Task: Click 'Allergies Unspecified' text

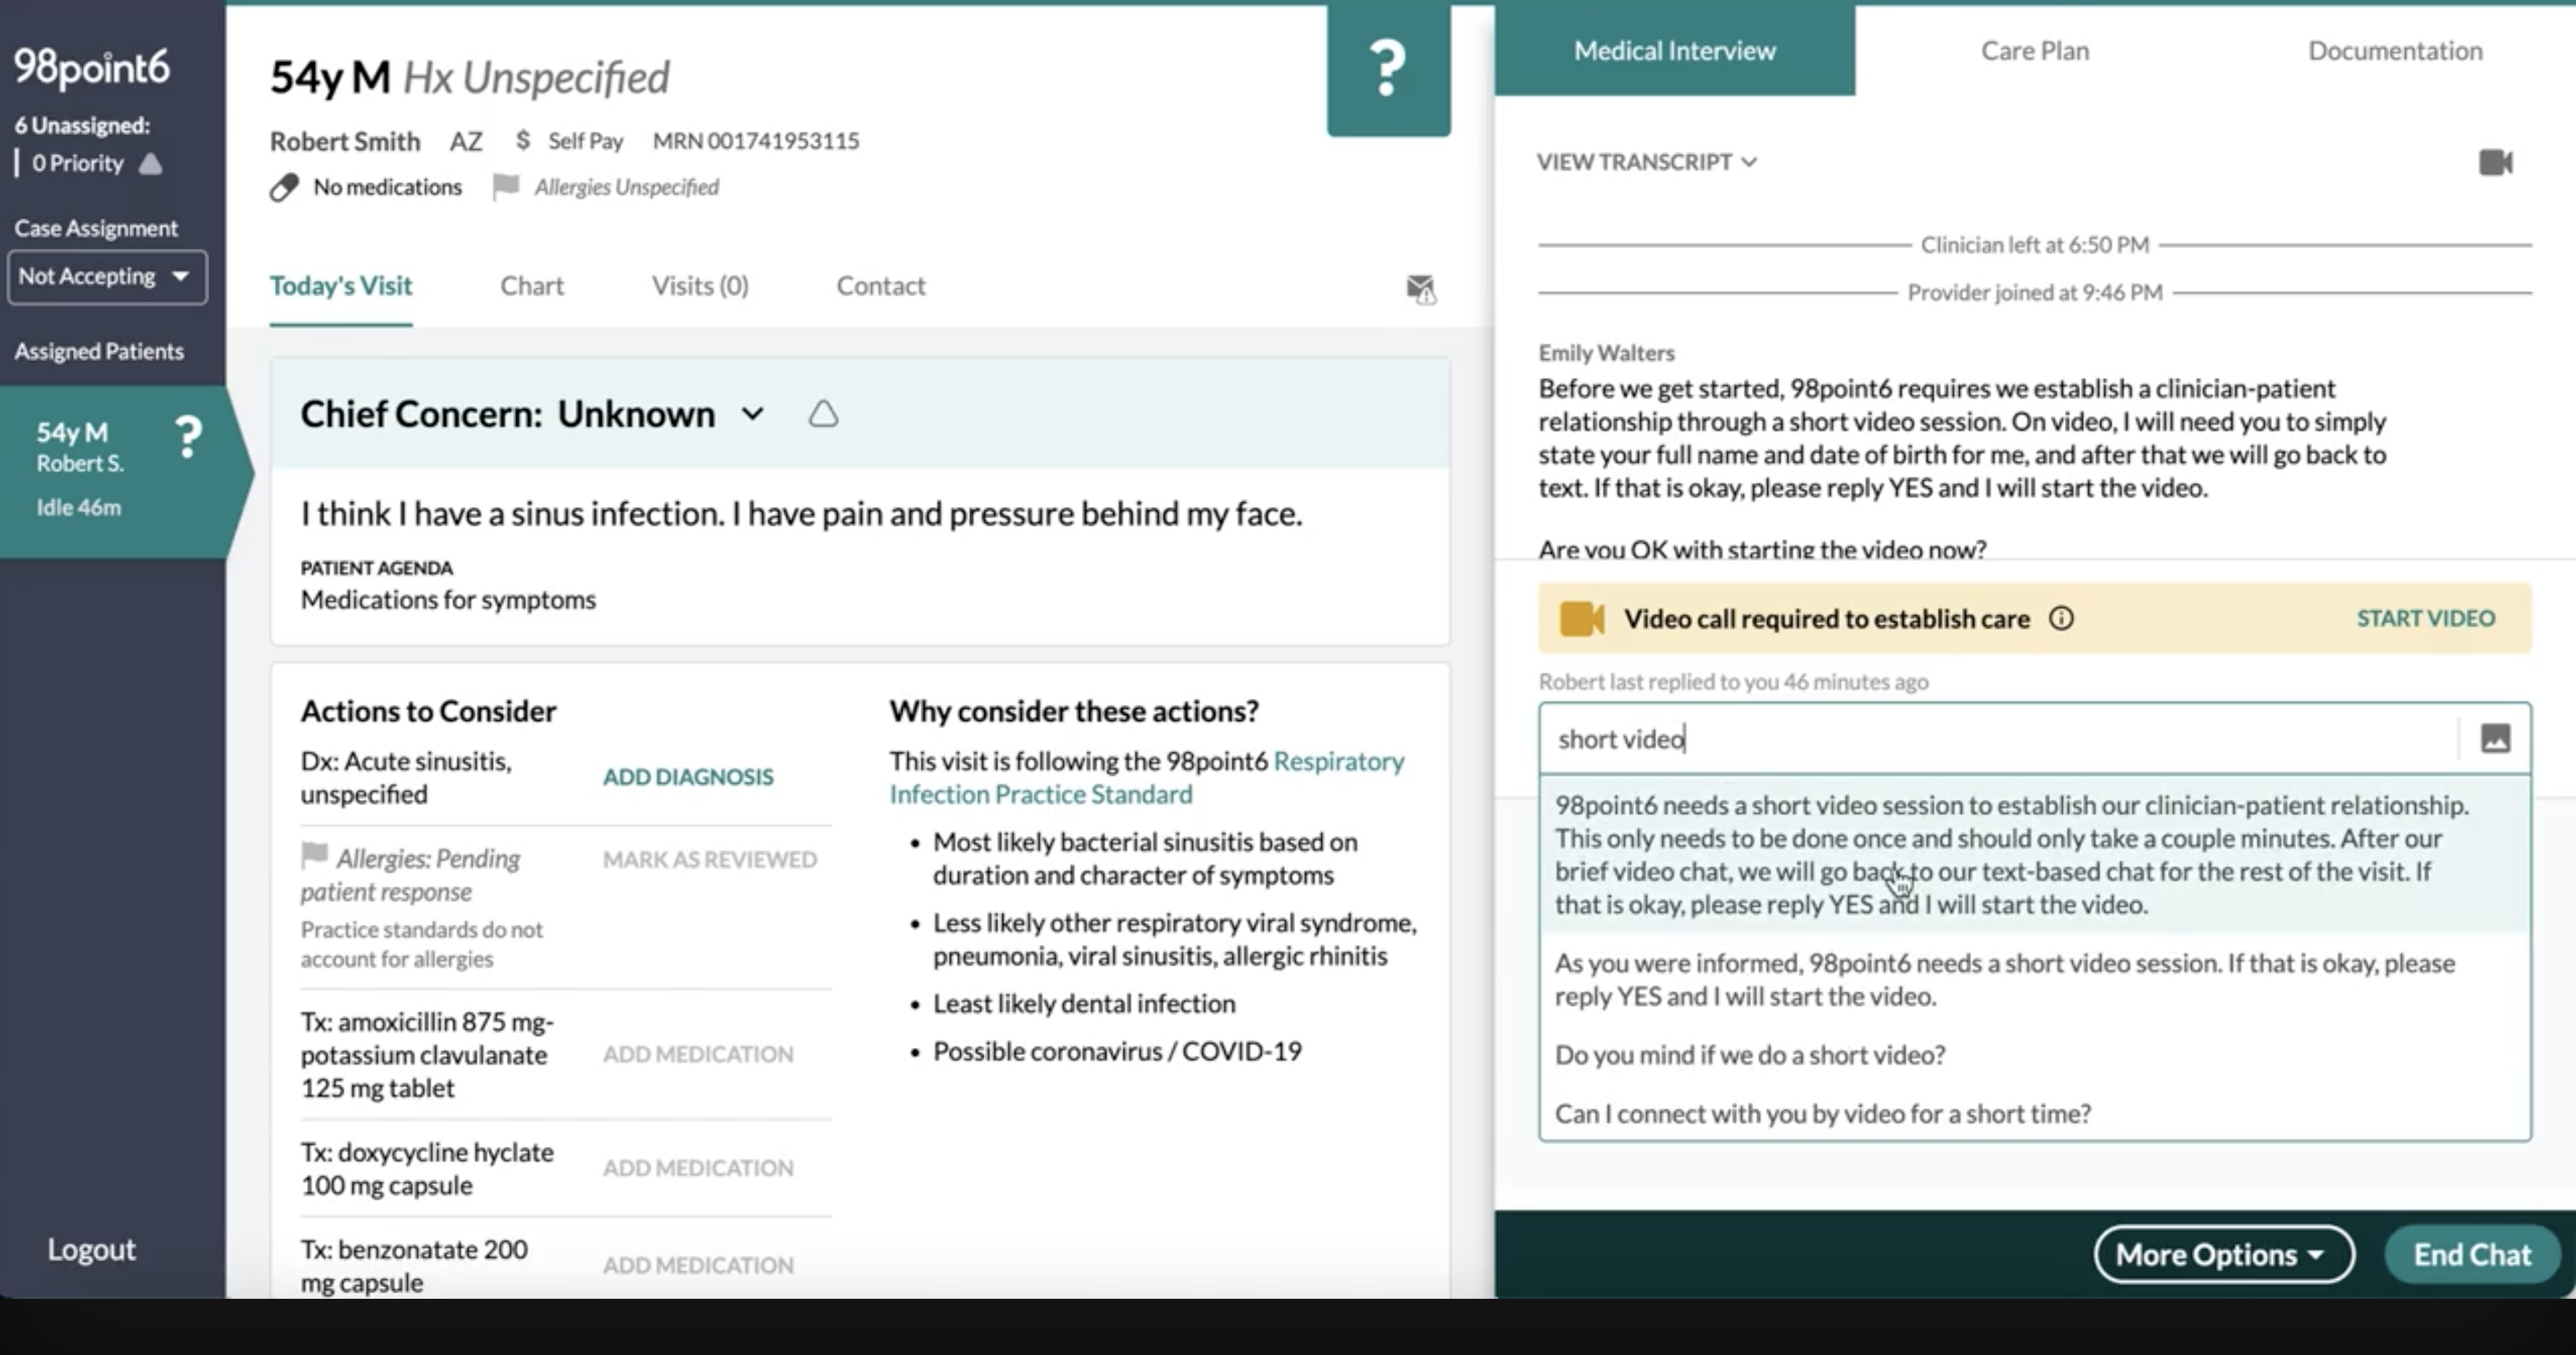Action: coord(626,187)
